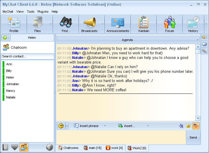This screenshot has width=209, height=153.
Task: Click the Insert phrase speech icon
Action: [76, 126]
